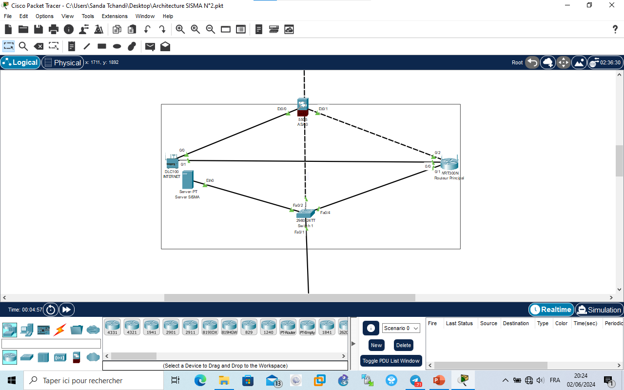624x390 pixels.
Task: Select the Draw Rectangle tool
Action: click(102, 46)
